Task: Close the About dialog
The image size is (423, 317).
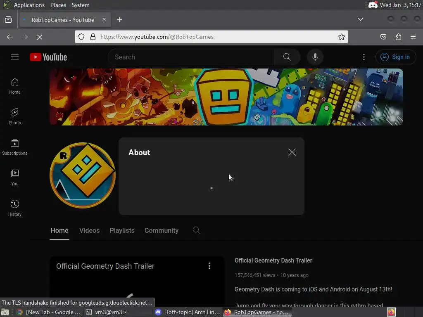Action: click(x=292, y=152)
